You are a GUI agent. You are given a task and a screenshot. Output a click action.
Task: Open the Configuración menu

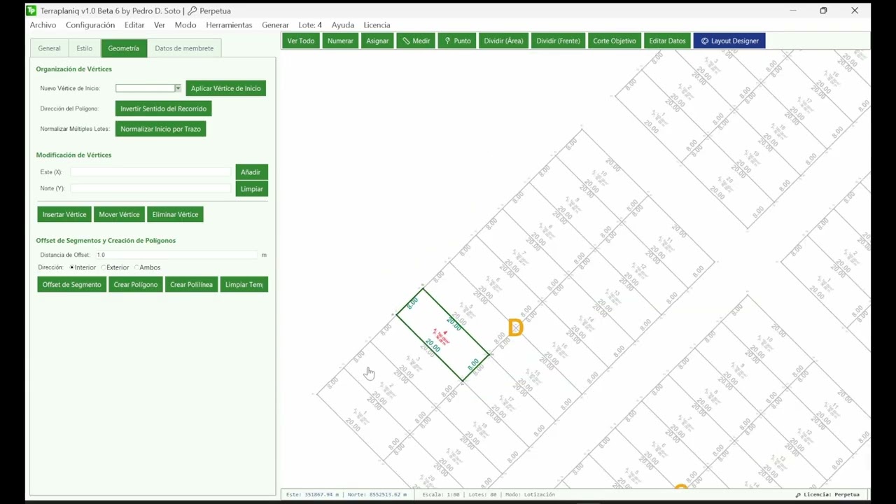90,24
